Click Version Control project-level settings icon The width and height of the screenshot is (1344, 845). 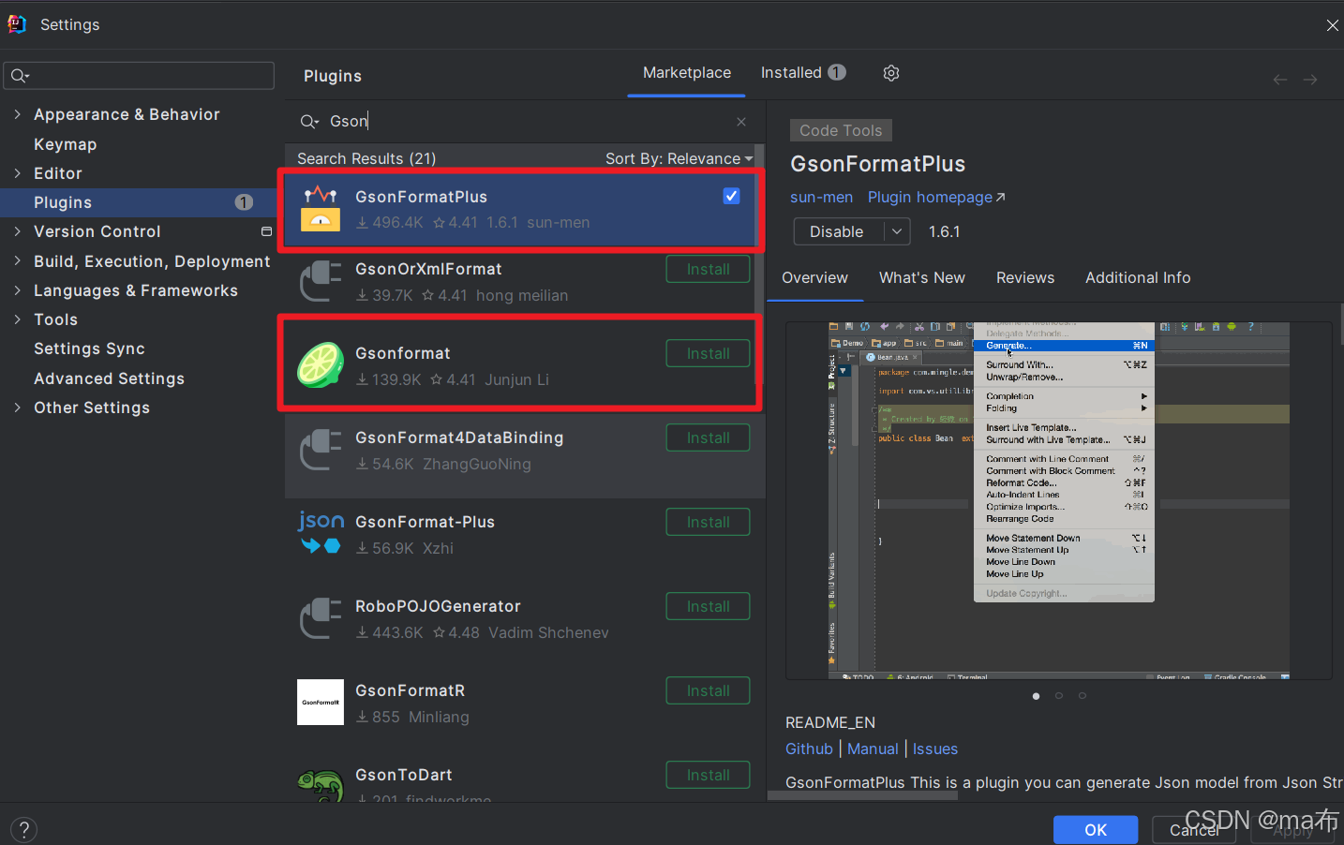tap(266, 231)
